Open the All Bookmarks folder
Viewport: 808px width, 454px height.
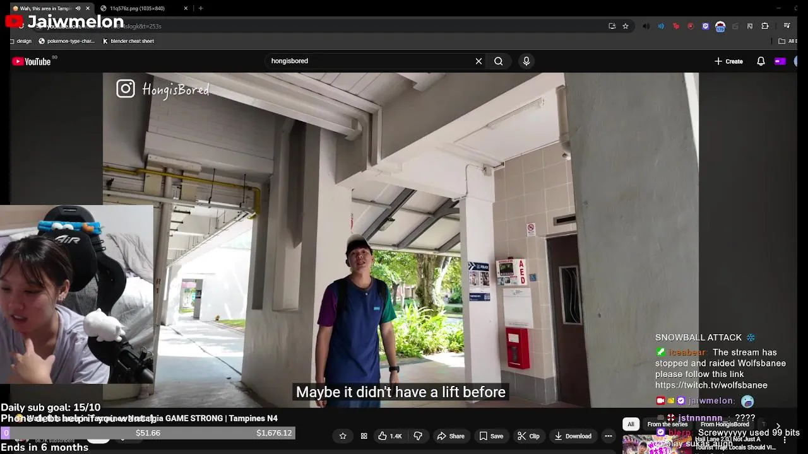788,41
